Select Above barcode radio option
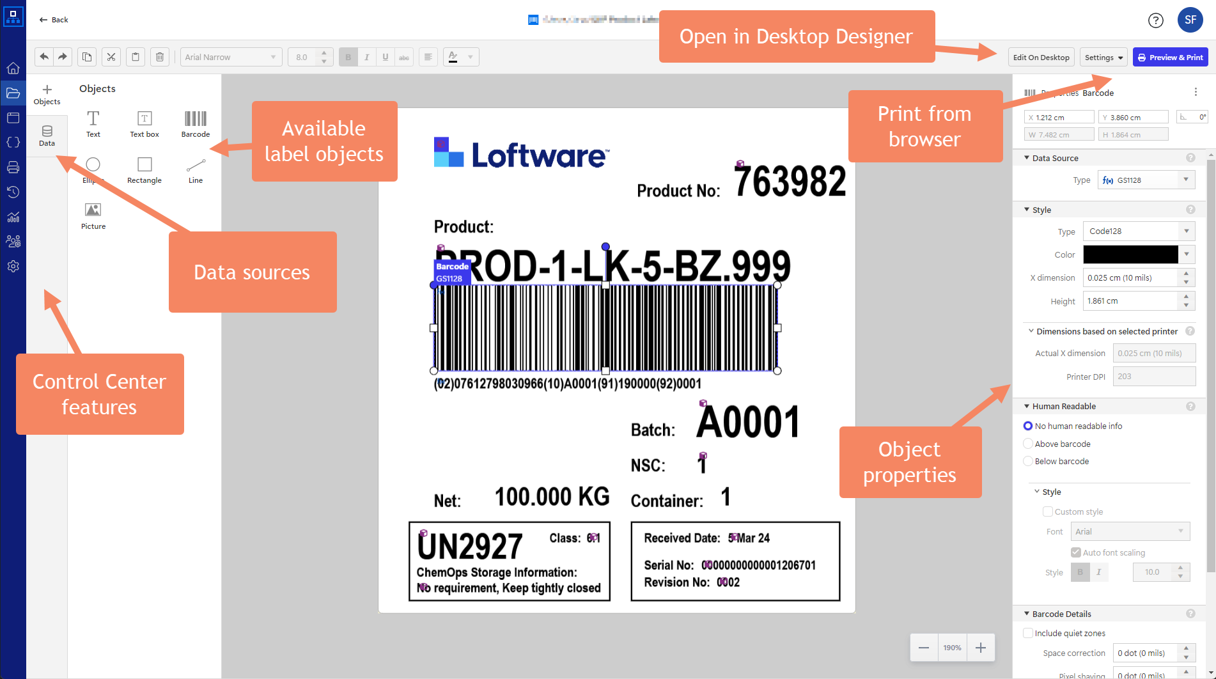 [1028, 444]
